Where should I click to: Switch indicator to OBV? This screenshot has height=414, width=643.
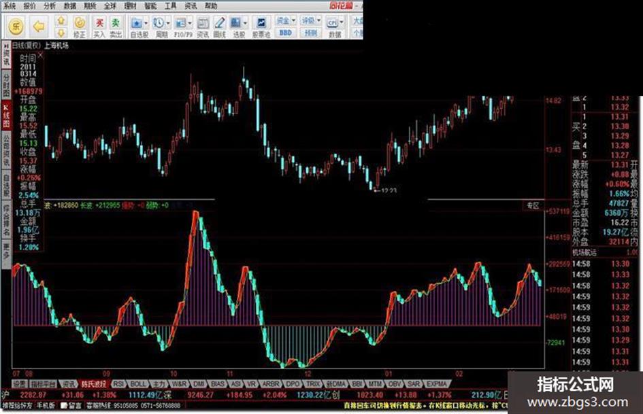(395, 384)
